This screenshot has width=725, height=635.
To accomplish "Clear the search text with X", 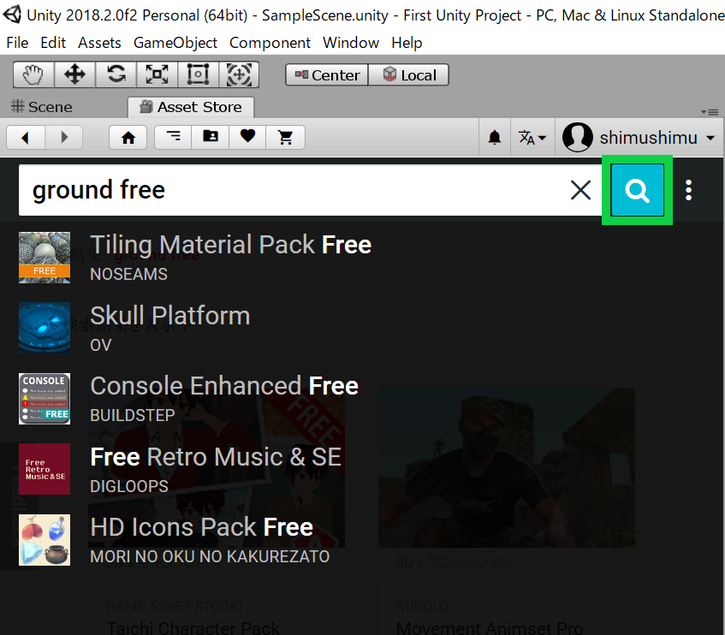I will 580,191.
